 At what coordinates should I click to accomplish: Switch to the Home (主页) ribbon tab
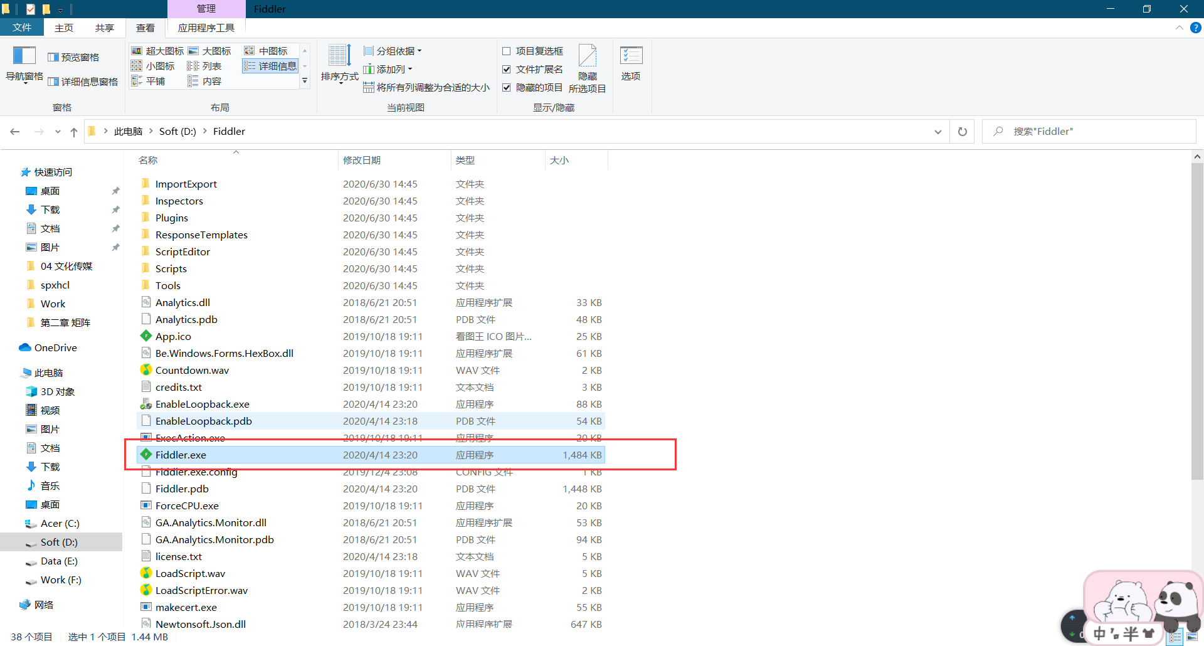64,28
